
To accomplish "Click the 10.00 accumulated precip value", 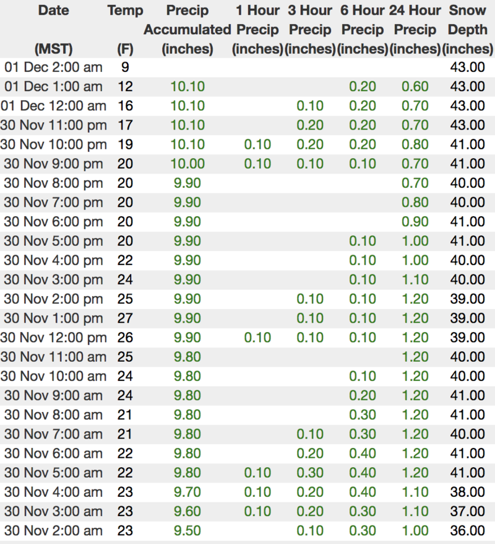I will [187, 164].
